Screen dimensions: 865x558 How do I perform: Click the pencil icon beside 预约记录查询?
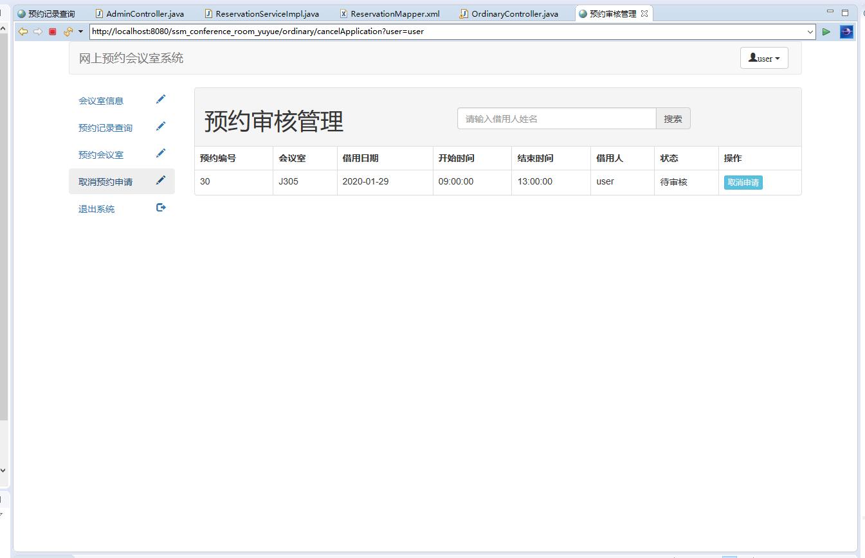(x=161, y=125)
